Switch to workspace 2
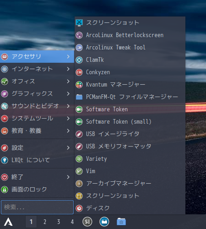The width and height of the screenshot is (206, 229). [x=45, y=222]
